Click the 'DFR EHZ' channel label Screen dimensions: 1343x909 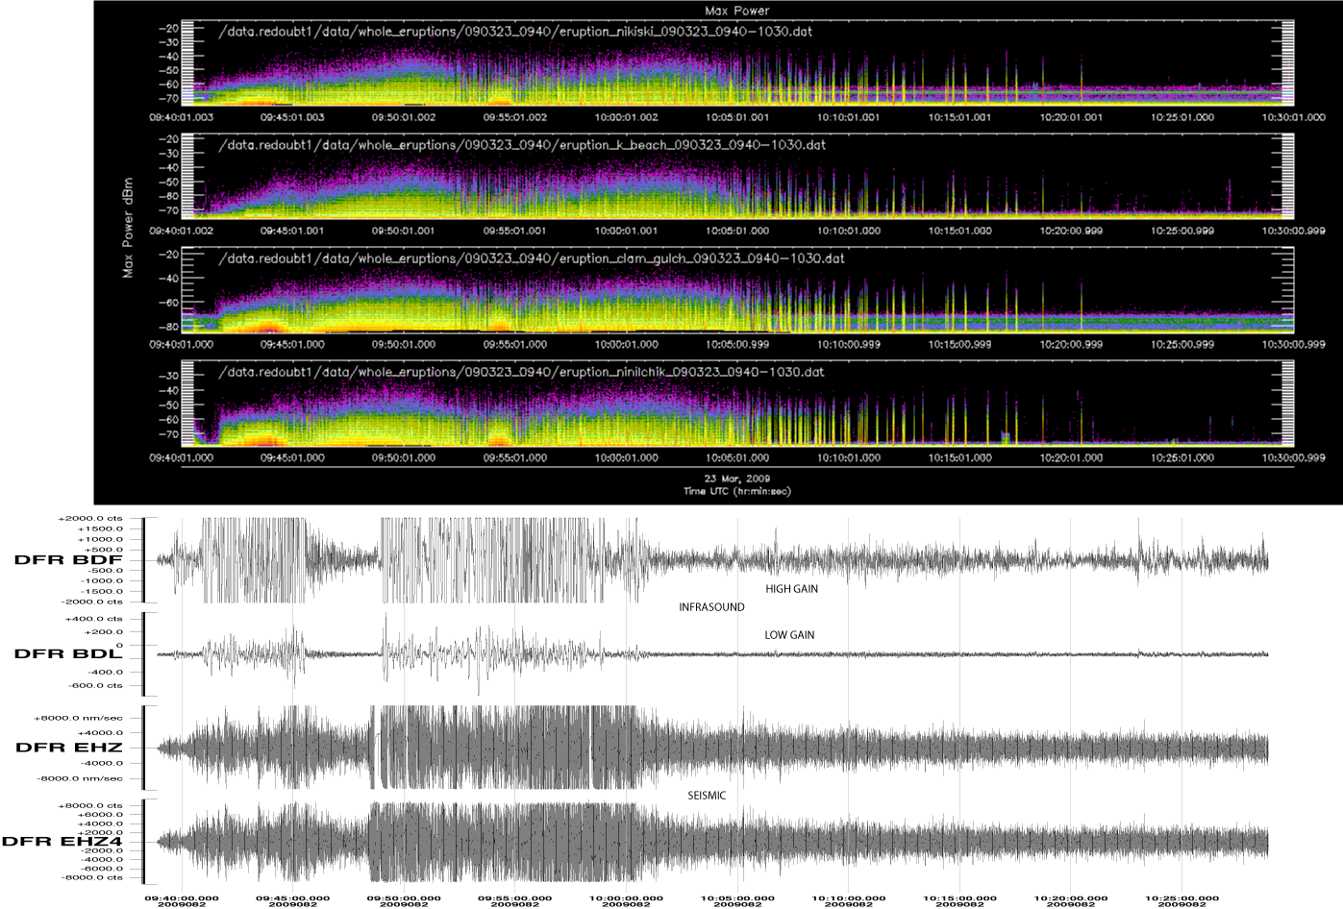[x=67, y=747]
